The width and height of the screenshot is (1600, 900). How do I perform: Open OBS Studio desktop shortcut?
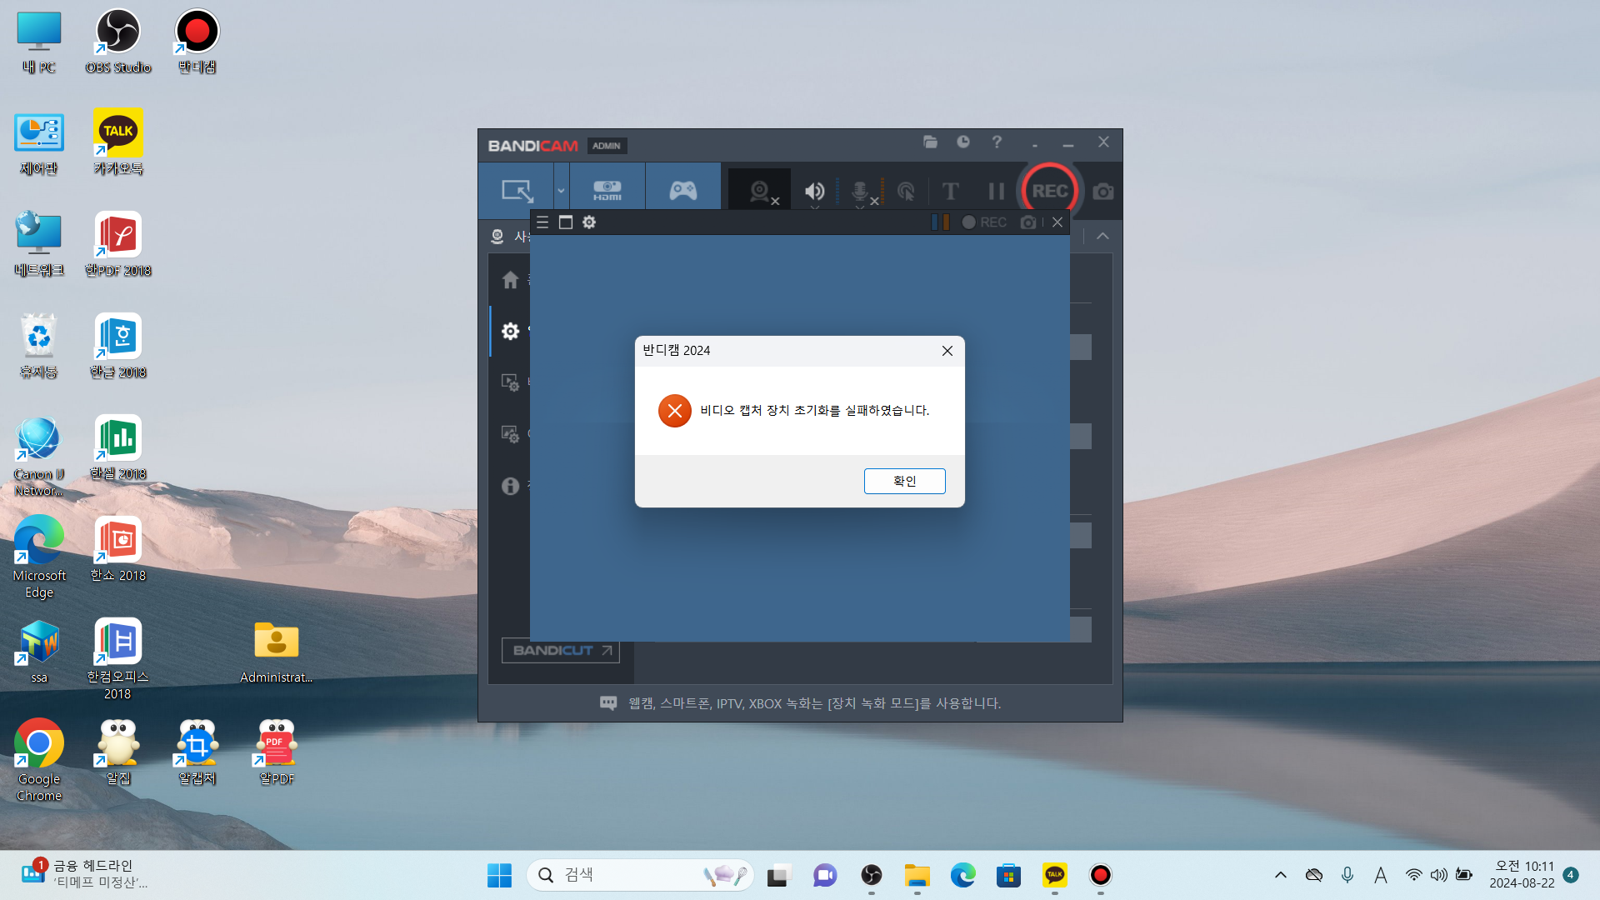point(118,42)
